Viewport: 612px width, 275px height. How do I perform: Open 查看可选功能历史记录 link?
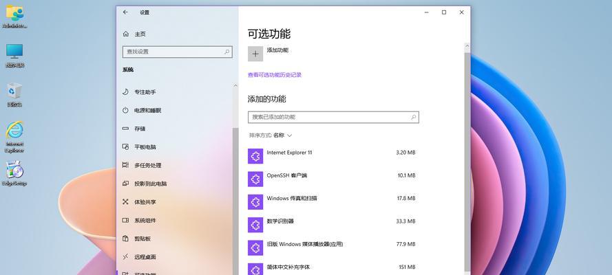275,75
